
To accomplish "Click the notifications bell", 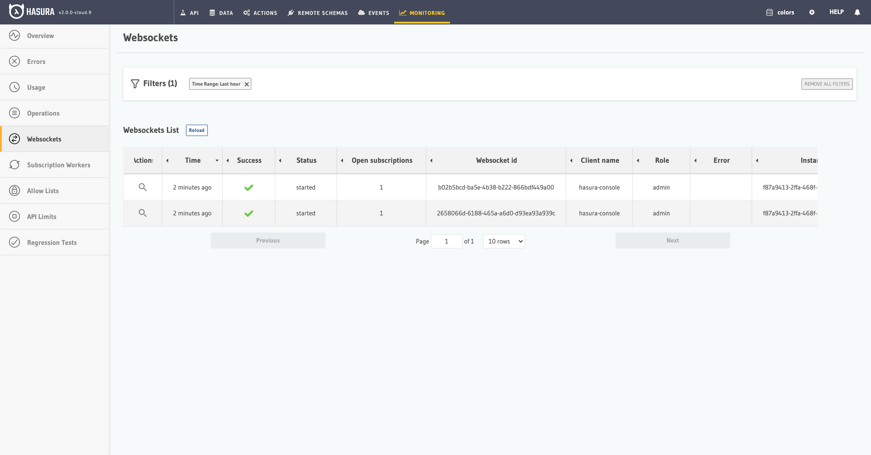I will tap(857, 12).
